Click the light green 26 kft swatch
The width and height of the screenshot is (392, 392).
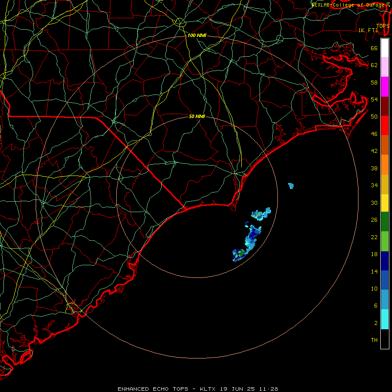[385, 241]
